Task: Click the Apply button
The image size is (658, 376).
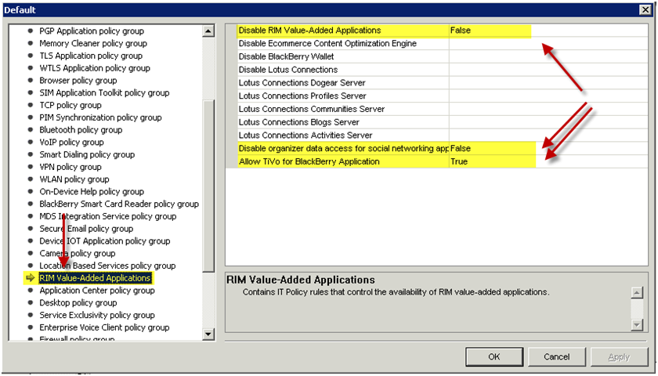Action: [x=619, y=356]
